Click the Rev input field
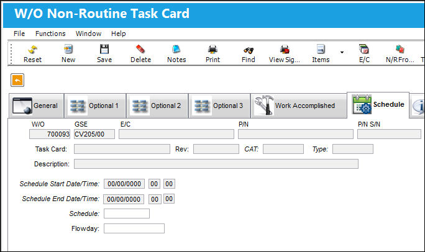This screenshot has height=252, width=425. [216, 149]
